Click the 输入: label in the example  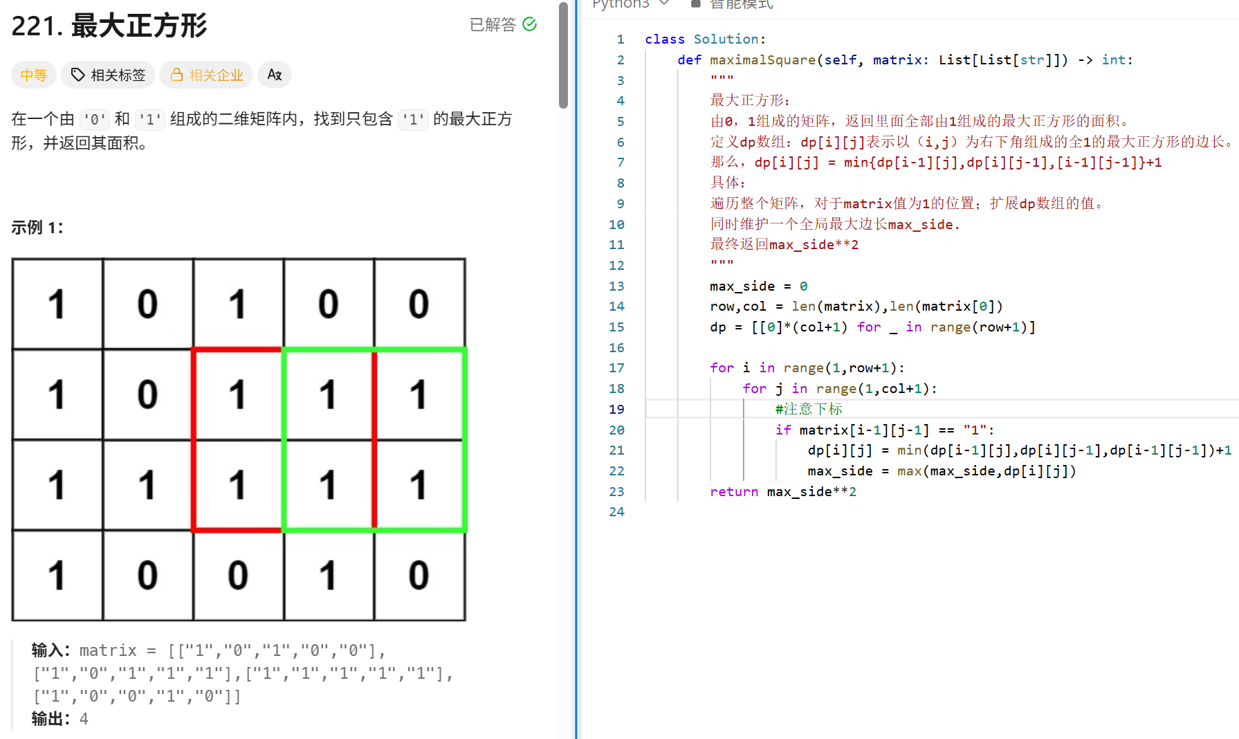click(51, 650)
